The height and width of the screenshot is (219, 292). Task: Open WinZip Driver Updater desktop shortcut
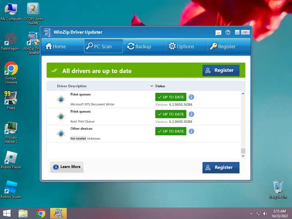pyautogui.click(x=32, y=43)
